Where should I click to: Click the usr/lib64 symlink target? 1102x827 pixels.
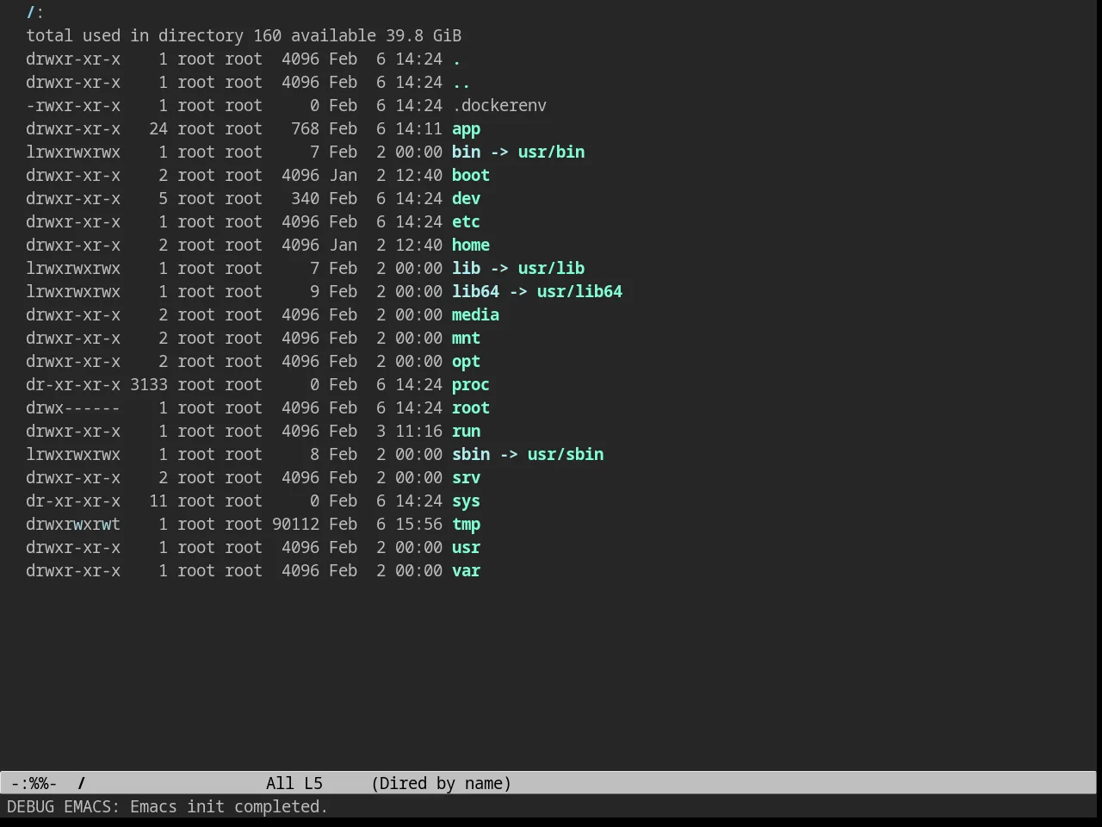pyautogui.click(x=579, y=292)
